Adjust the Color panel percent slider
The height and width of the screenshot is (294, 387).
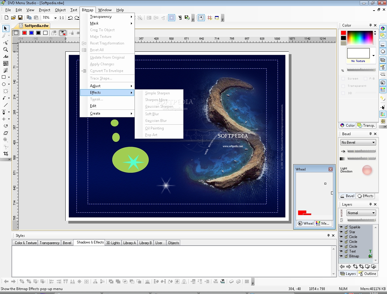click(361, 70)
